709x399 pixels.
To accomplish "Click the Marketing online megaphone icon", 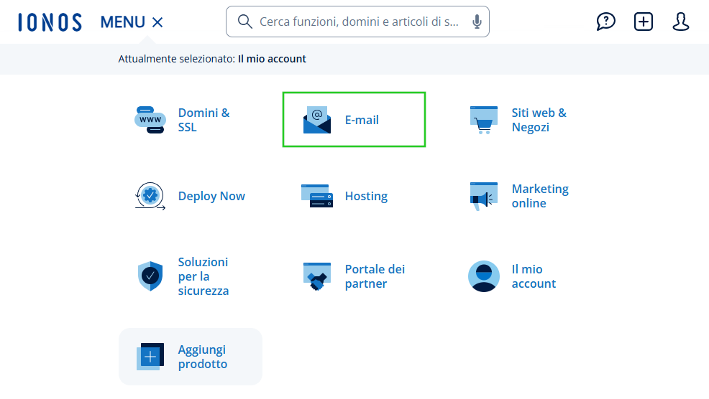I will click(x=483, y=196).
